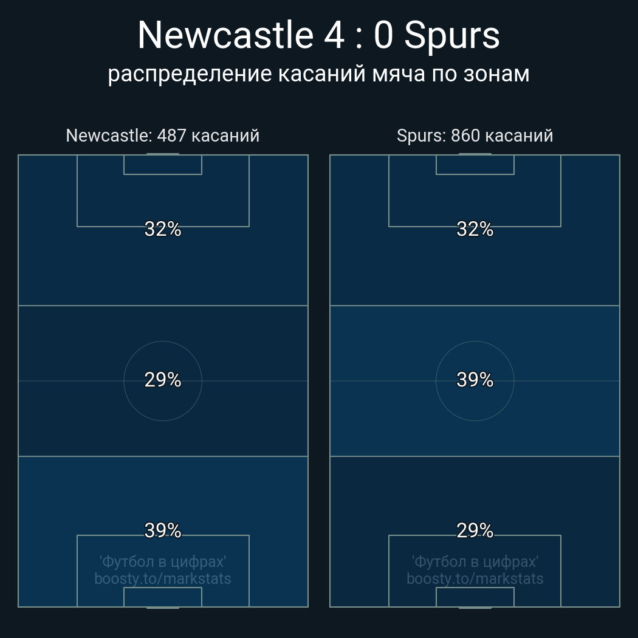Click the Russian subtitle about touch distribution
The height and width of the screenshot is (638, 638).
pos(318,74)
